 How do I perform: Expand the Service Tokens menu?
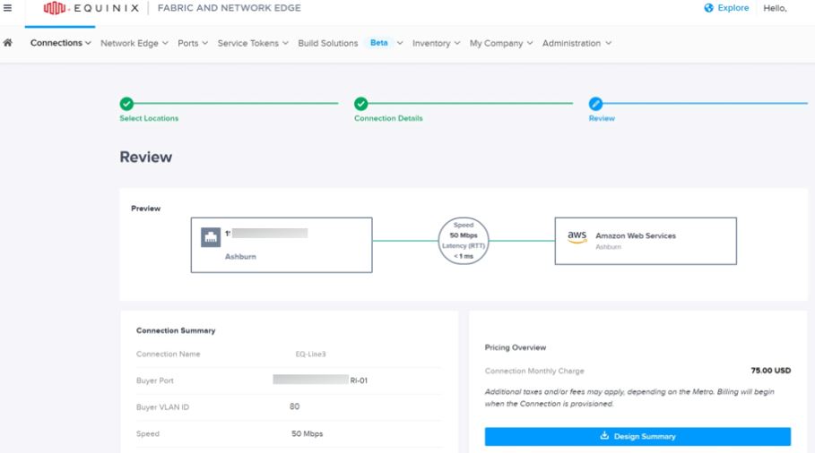pos(253,43)
